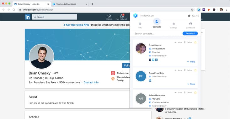Click Rhode Island School of Design logo

[x=113, y=79]
